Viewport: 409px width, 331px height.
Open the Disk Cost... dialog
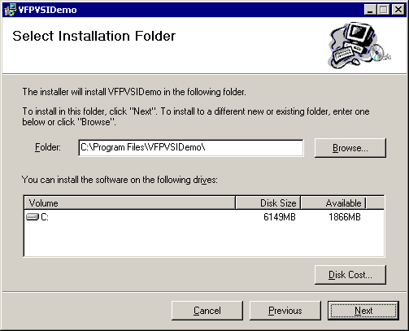coord(350,275)
